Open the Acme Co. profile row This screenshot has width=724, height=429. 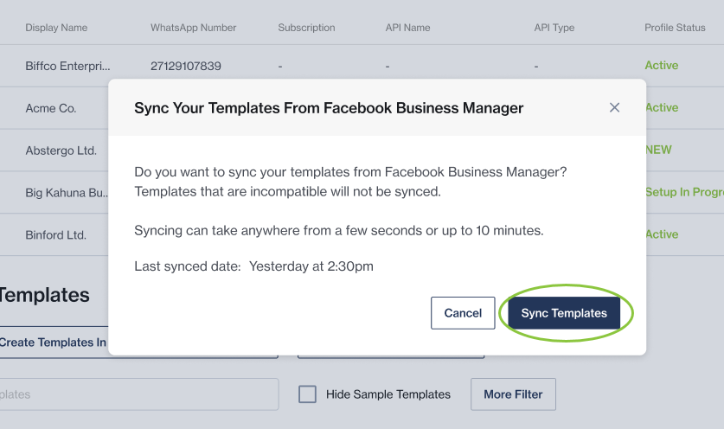51,108
